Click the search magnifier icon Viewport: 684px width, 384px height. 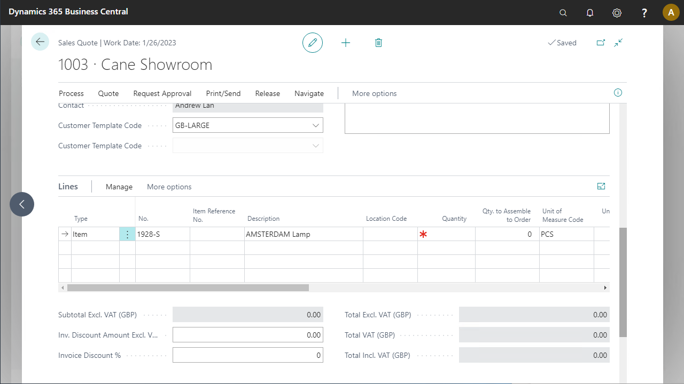(x=563, y=13)
